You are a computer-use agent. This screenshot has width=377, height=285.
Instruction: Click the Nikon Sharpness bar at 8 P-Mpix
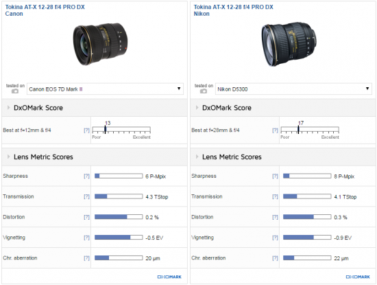pyautogui.click(x=307, y=176)
